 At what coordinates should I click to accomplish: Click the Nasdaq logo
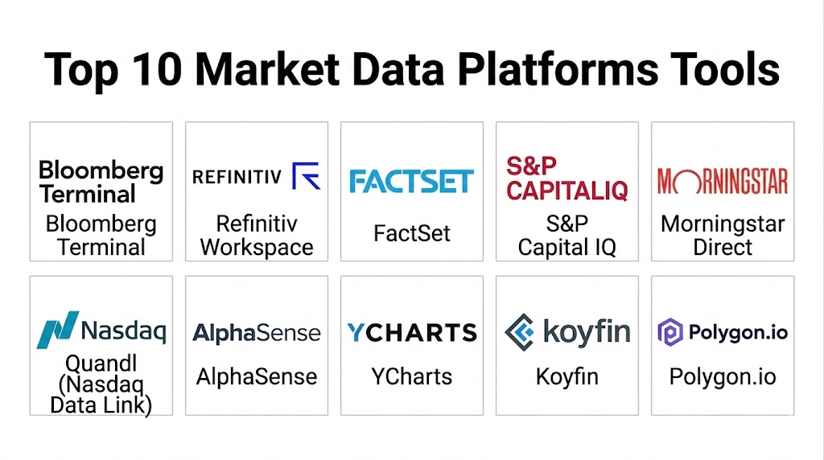(x=101, y=330)
